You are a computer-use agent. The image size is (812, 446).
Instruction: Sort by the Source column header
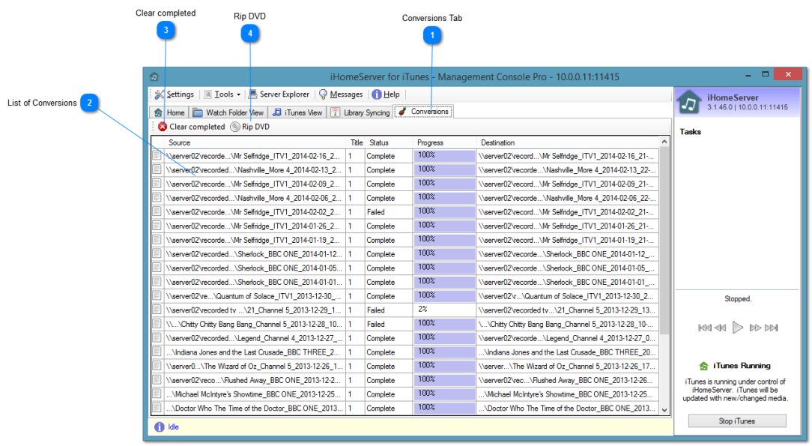coord(255,142)
